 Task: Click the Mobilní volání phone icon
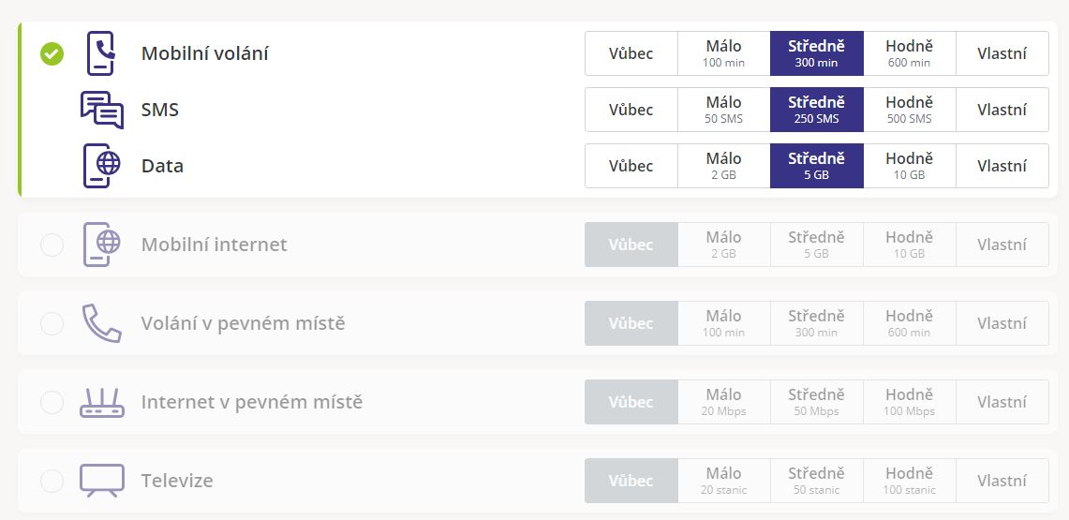(x=101, y=53)
